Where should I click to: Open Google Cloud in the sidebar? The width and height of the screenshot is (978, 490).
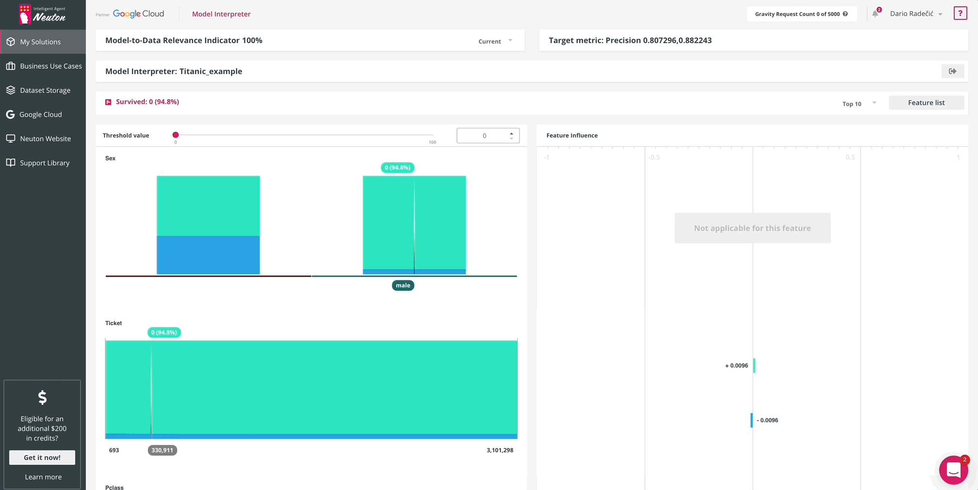click(x=43, y=114)
